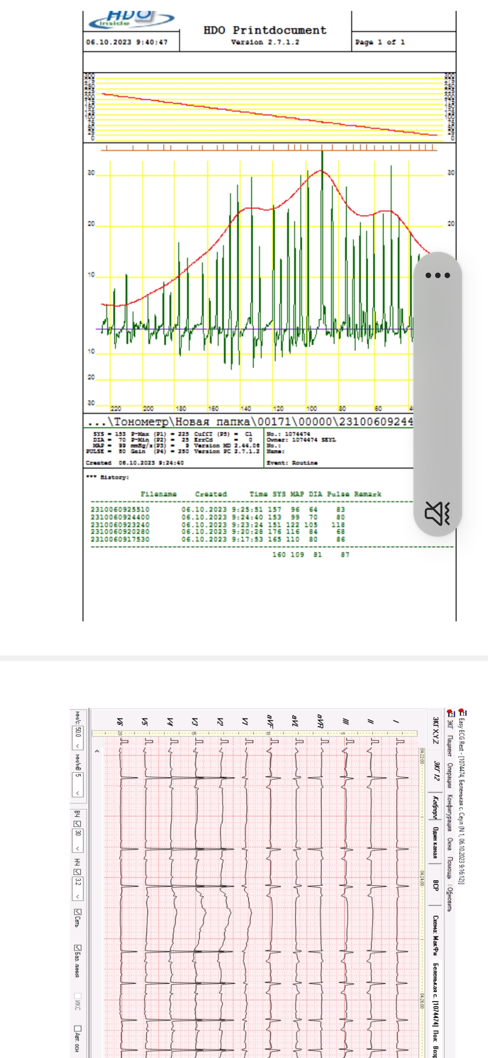Click the V5 lead label
Screen dimensions: 488x1058
point(145,721)
